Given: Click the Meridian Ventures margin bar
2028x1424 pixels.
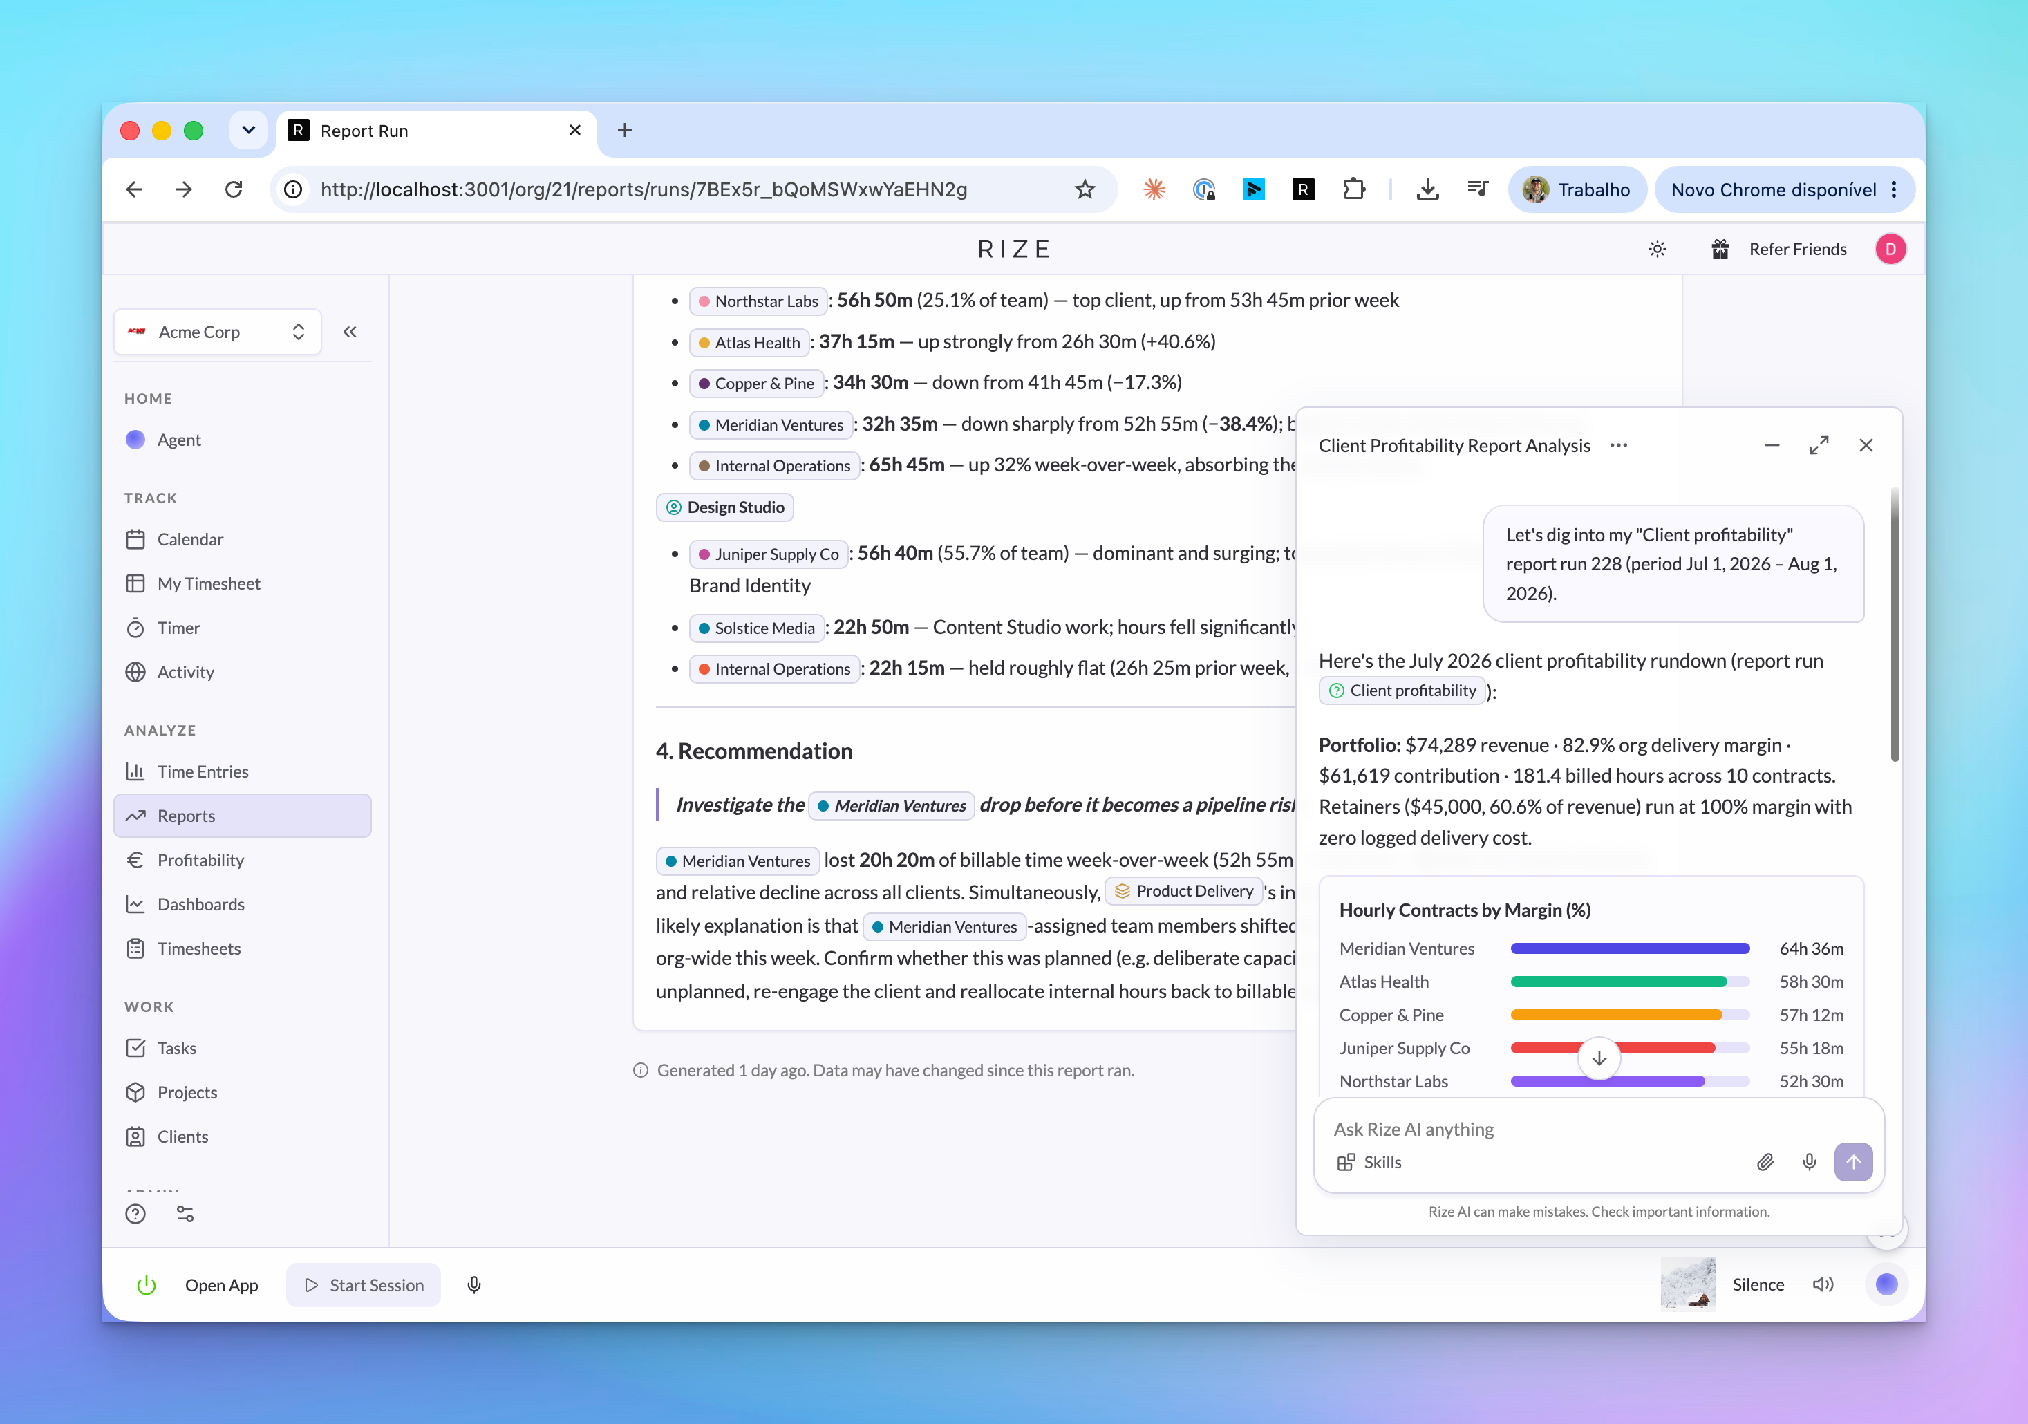Looking at the screenshot, I should coord(1631,948).
